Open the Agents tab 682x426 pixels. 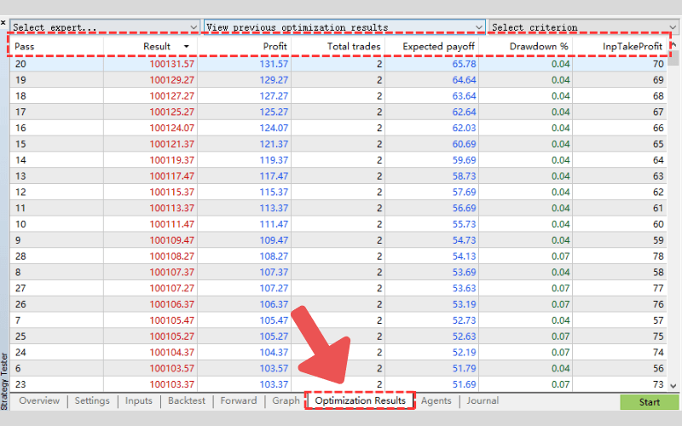[x=436, y=400]
